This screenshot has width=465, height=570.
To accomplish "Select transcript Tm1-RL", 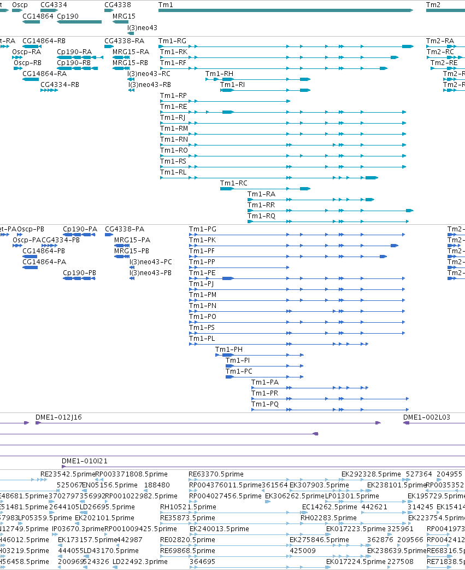I will tap(174, 172).
